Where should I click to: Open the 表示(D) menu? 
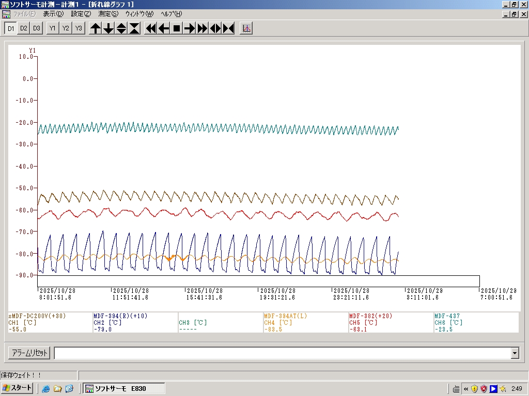click(53, 14)
